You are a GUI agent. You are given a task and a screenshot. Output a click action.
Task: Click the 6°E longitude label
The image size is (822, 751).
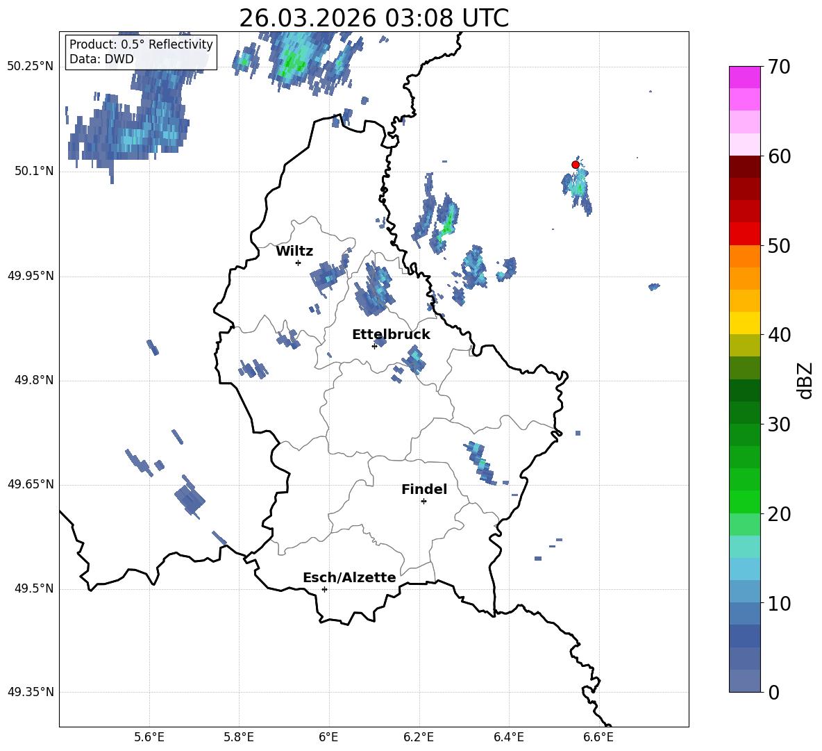click(x=328, y=737)
